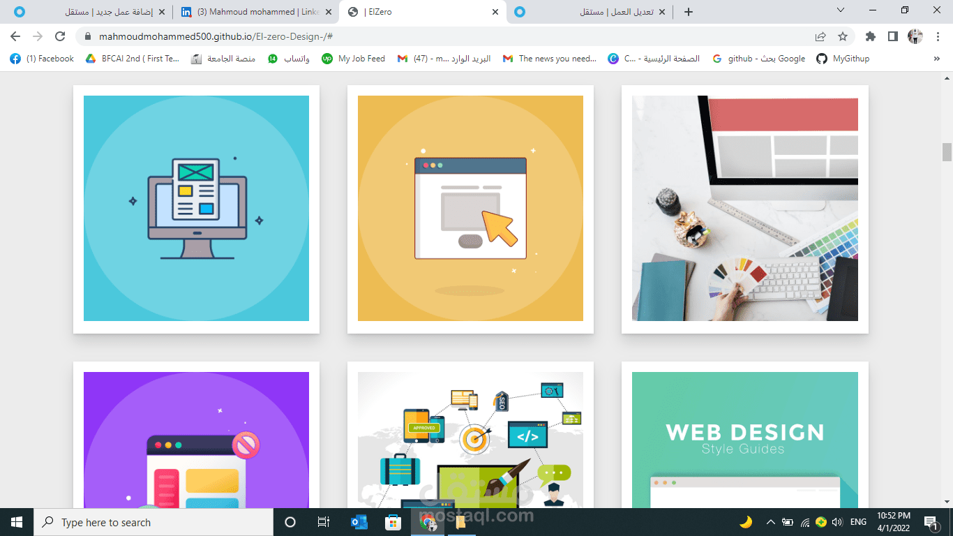Open the purple browser window portfolio image

click(x=196, y=440)
